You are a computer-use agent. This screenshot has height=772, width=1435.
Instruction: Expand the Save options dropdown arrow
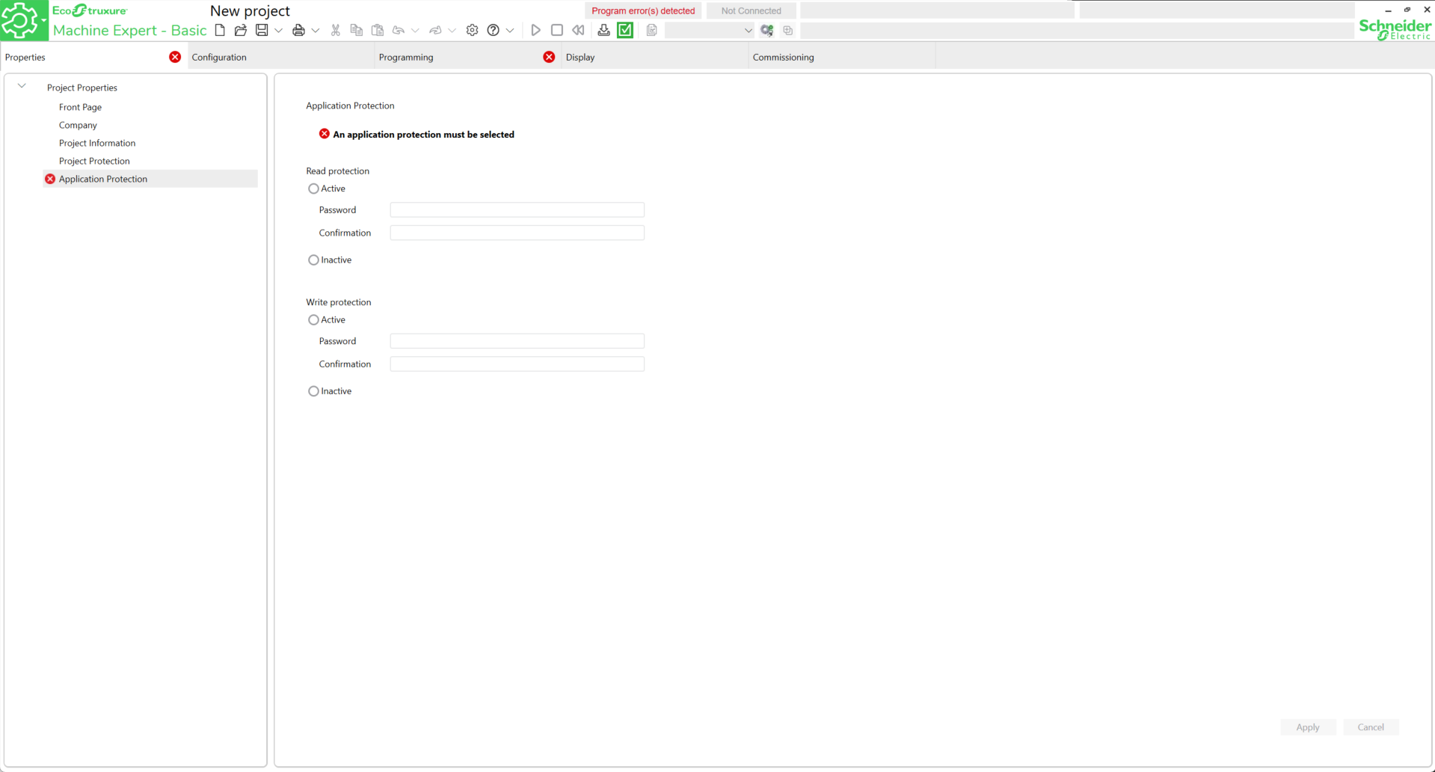(278, 31)
